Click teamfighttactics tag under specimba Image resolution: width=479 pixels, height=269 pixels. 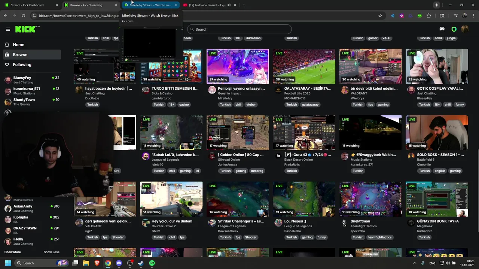pos(379,238)
